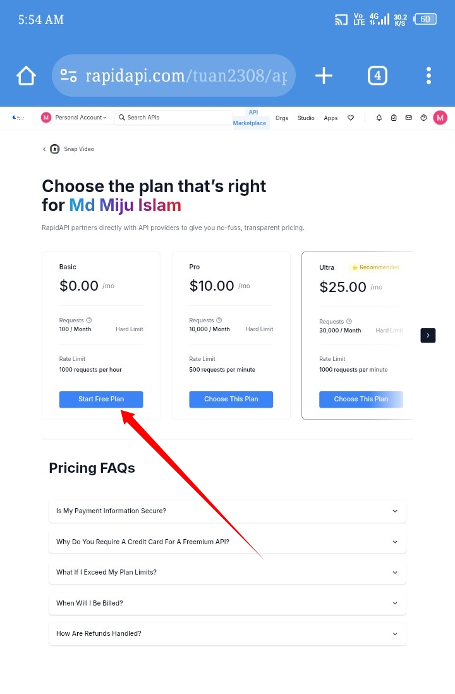Open the Studio menu item
Image resolution: width=455 pixels, height=694 pixels.
[306, 118]
